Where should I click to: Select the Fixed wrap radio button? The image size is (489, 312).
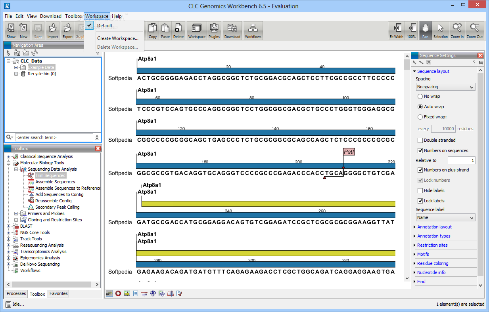(x=420, y=117)
